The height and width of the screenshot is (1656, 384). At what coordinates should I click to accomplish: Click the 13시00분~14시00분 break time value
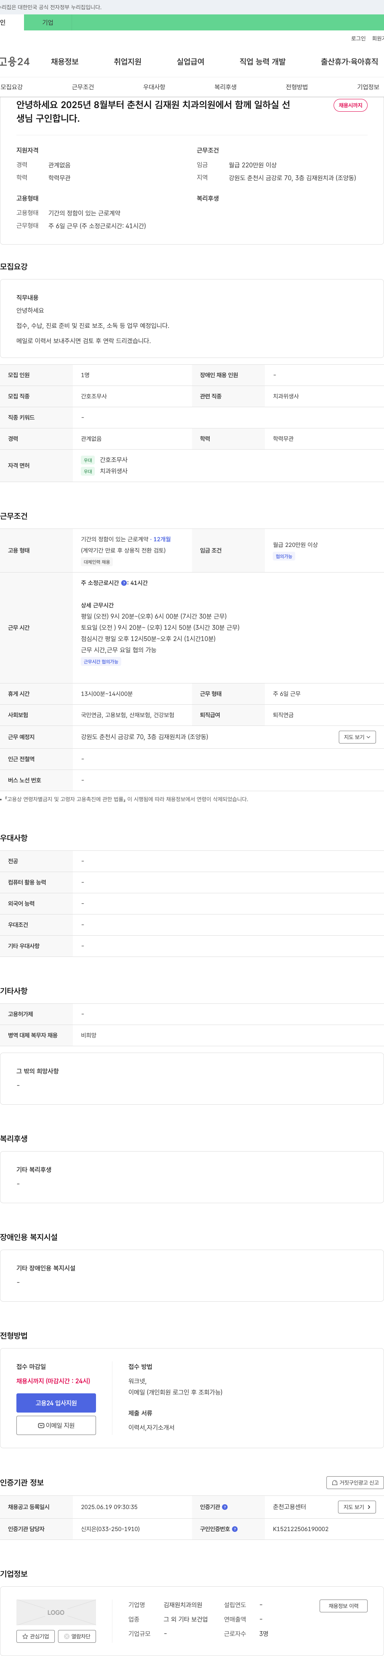point(106,693)
